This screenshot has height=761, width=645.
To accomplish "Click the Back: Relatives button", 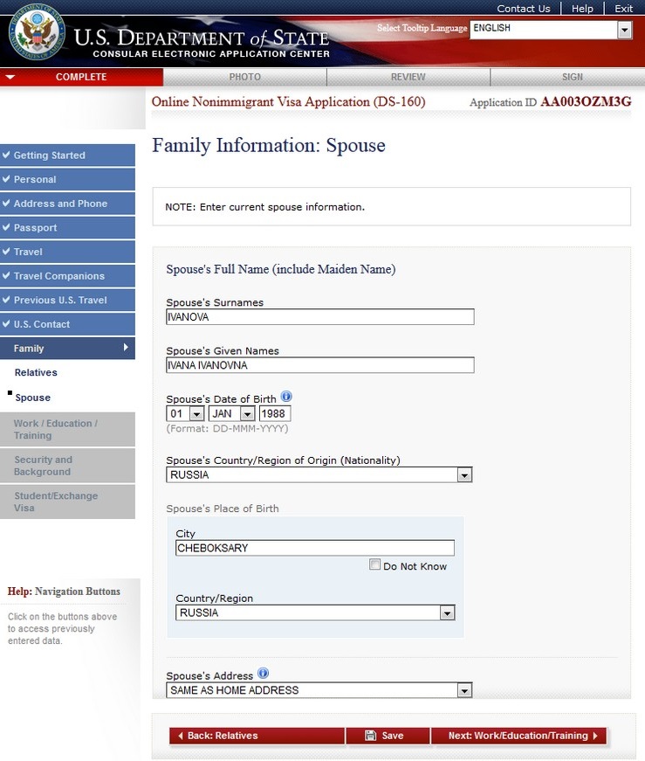I will coord(257,736).
